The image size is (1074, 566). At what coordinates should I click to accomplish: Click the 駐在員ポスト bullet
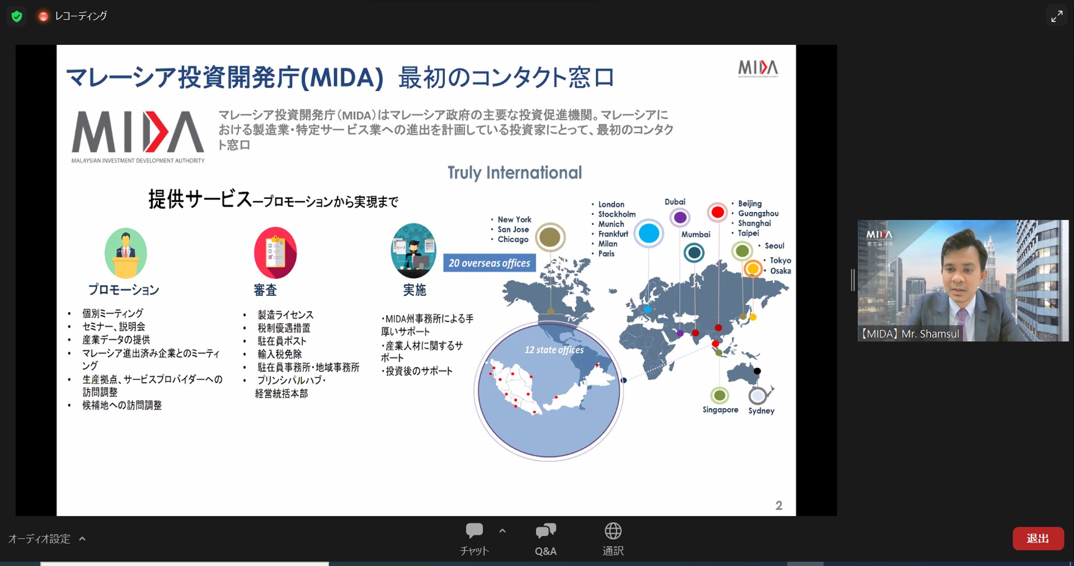pos(282,341)
